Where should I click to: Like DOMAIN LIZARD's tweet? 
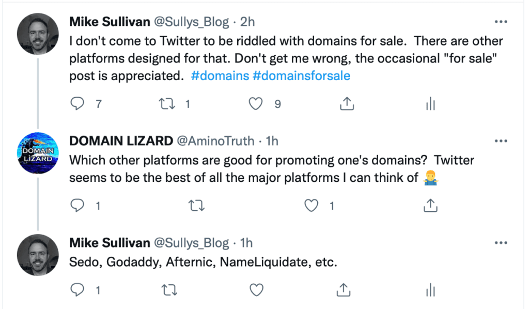tap(311, 206)
